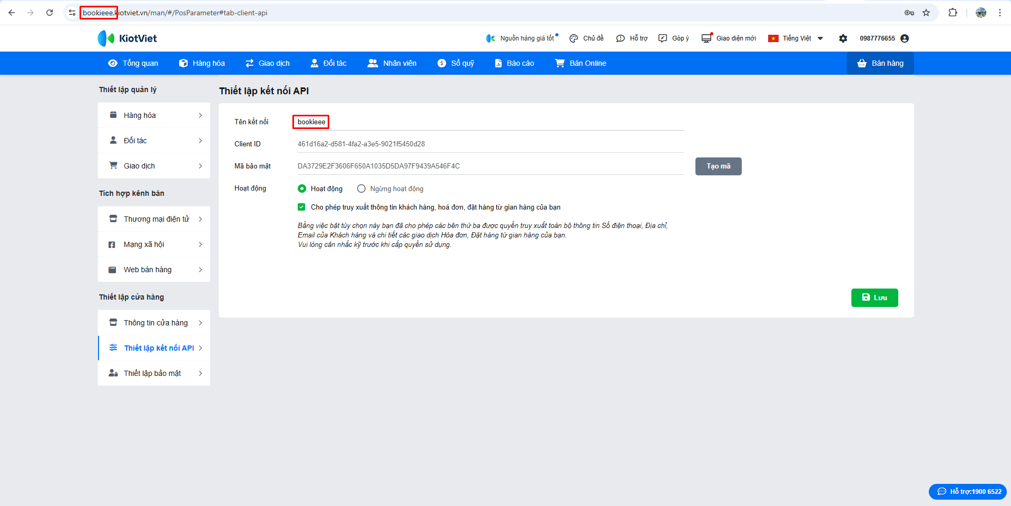Click the user account avatar icon
Viewport: 1011px width, 506px height.
coord(905,38)
